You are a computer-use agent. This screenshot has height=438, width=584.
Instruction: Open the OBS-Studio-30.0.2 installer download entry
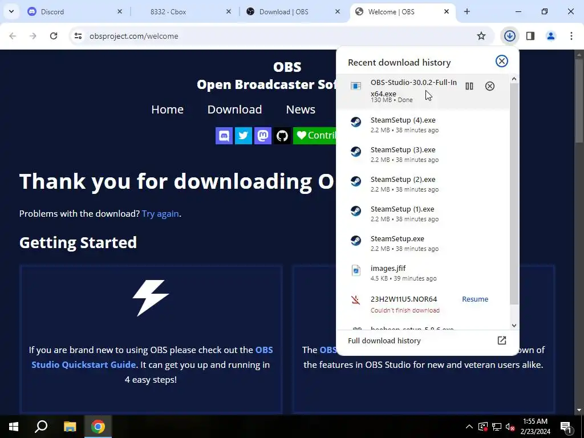tap(423, 91)
